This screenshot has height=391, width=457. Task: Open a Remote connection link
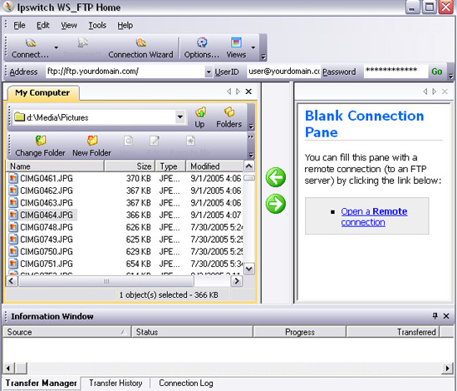374,217
